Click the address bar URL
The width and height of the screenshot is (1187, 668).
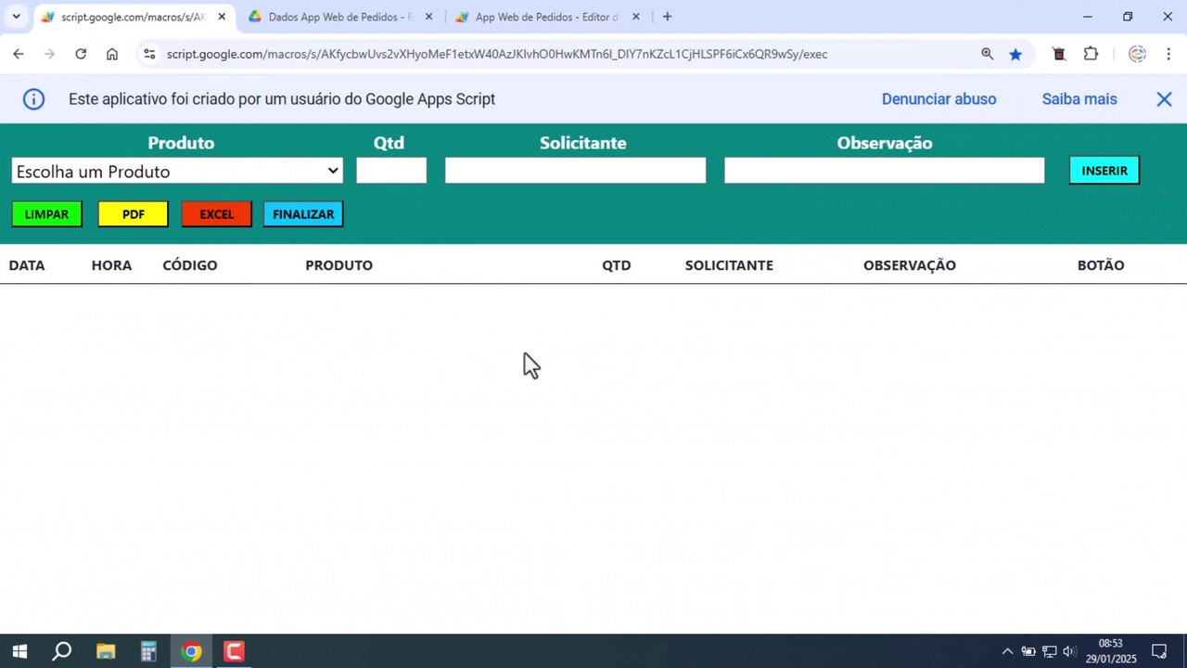tap(497, 54)
